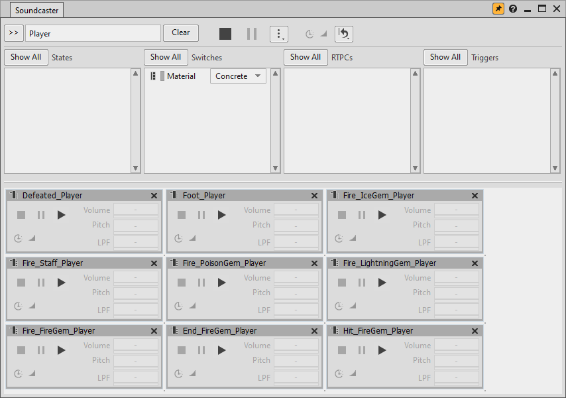Viewport: 566px width, 398px height.
Task: Click Show All for RTPCs
Action: (x=306, y=57)
